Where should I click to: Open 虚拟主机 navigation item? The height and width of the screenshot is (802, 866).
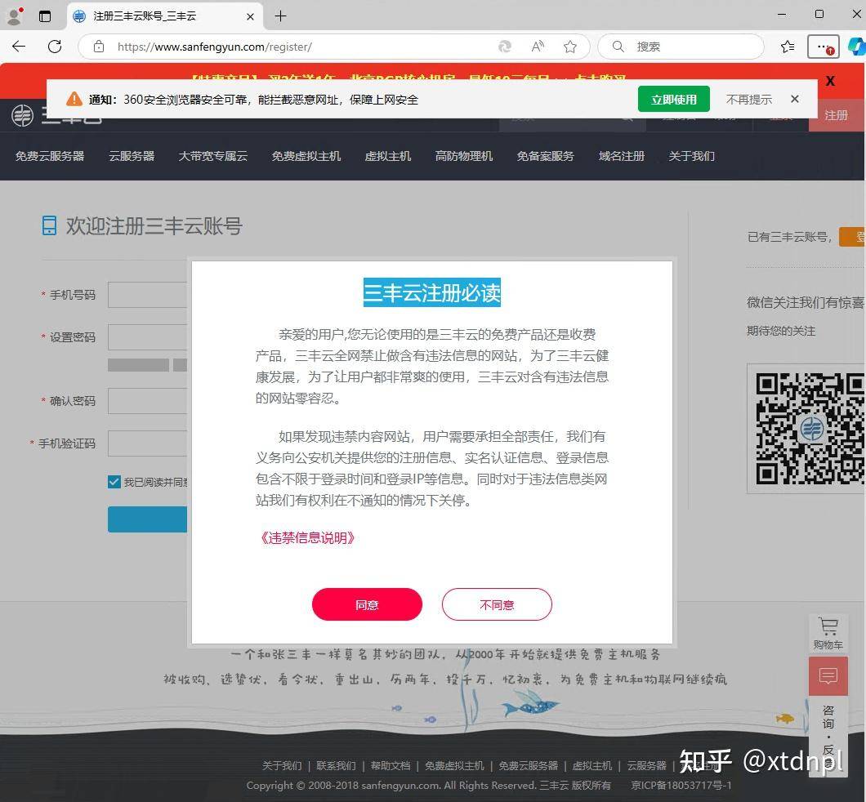tap(388, 156)
